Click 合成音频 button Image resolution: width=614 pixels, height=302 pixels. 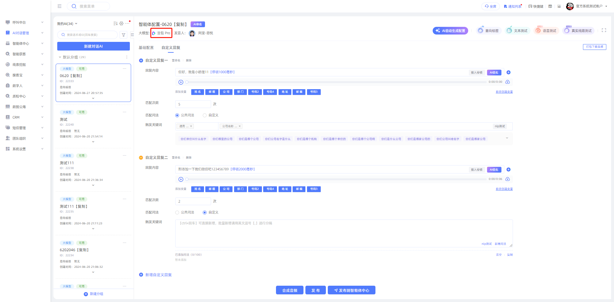pos(290,290)
